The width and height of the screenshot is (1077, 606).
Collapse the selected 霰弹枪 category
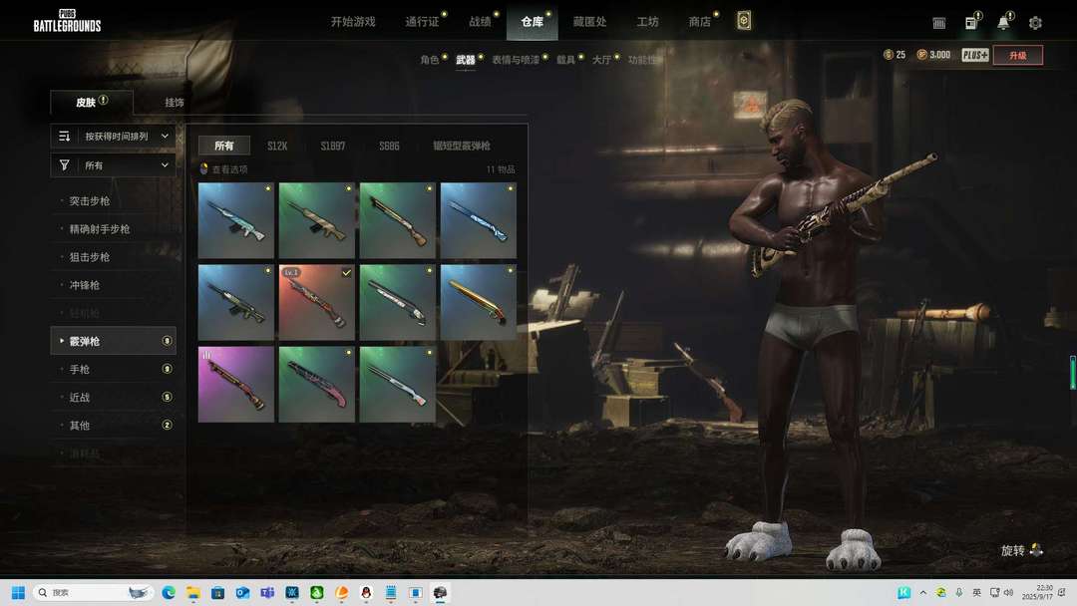(114, 341)
